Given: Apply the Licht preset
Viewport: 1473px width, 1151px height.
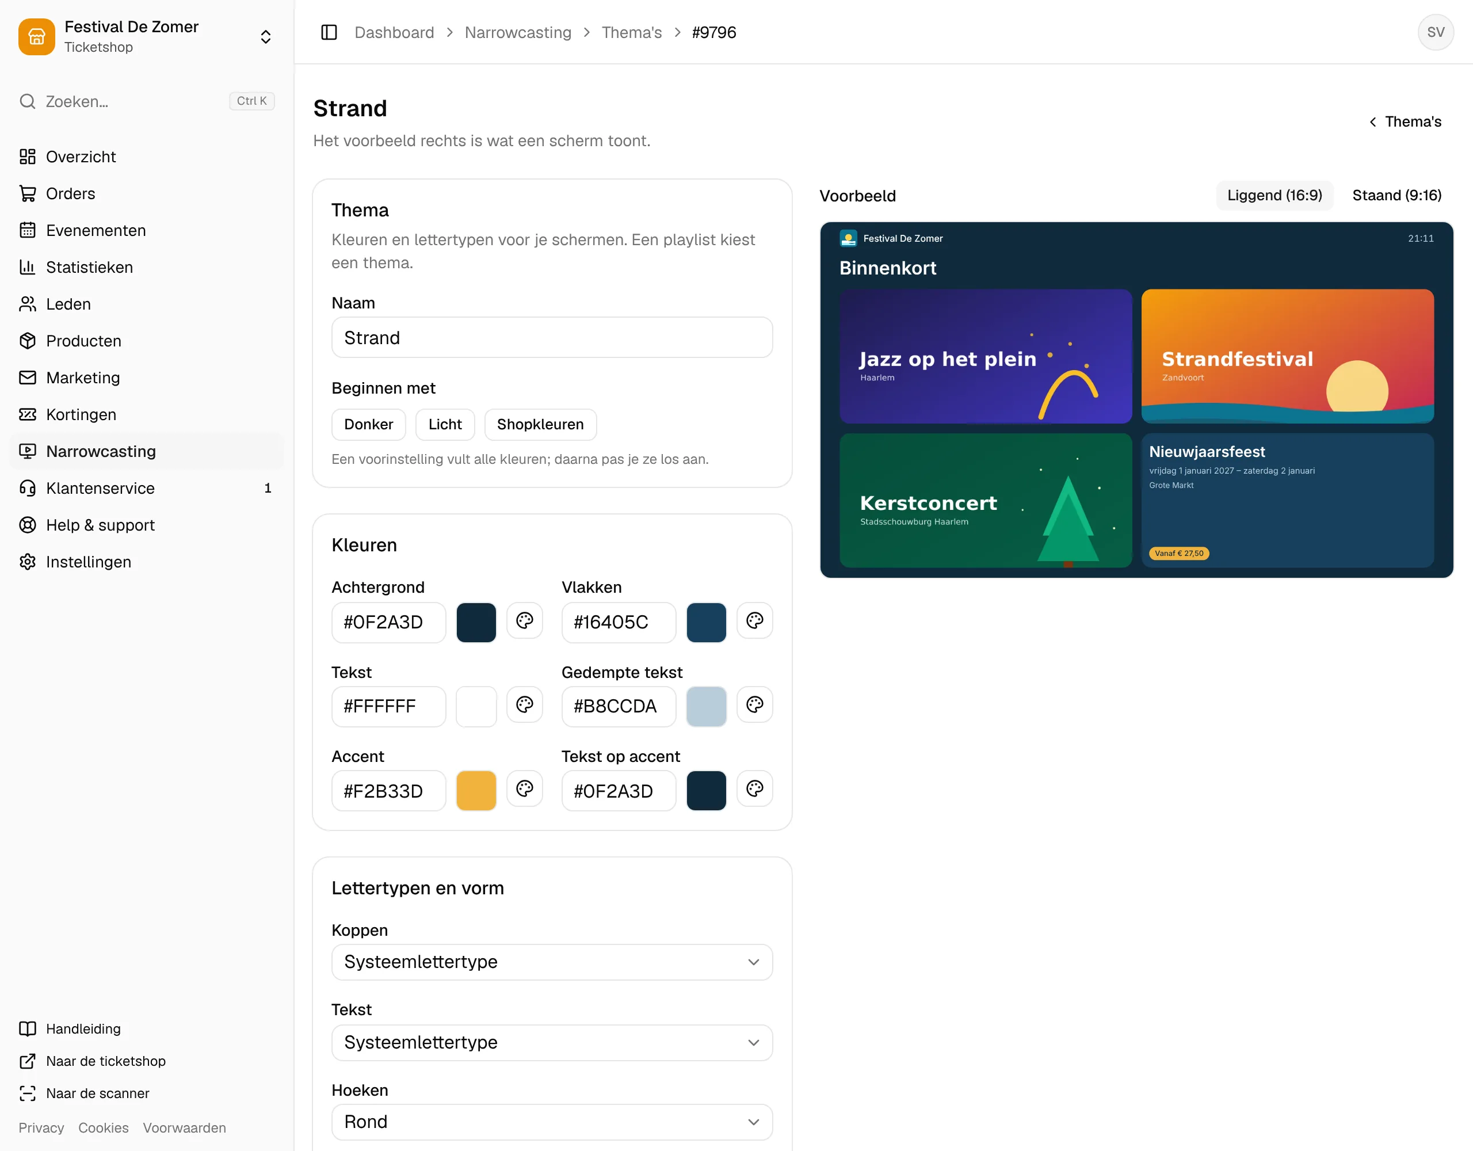Looking at the screenshot, I should tap(445, 424).
